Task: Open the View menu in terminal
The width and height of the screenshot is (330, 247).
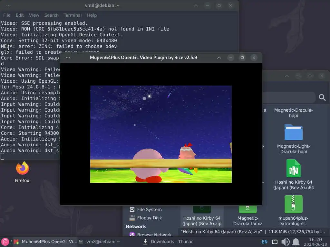Action: click(x=34, y=15)
